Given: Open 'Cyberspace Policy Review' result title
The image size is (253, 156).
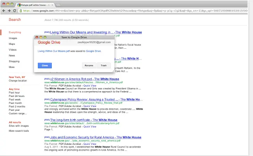Looking at the screenshot, I should tap(96, 100).
